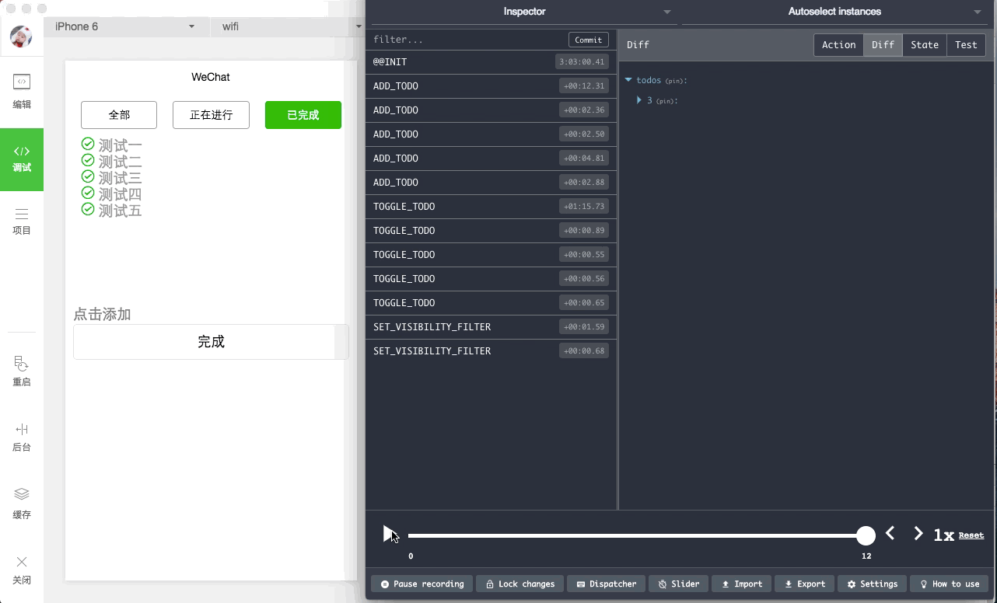Expand the todos node in Diff panel
The height and width of the screenshot is (603, 997).
[628, 80]
